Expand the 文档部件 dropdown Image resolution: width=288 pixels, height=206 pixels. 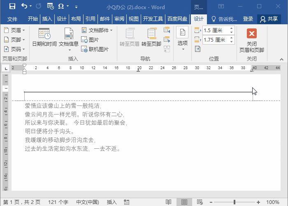[x=97, y=30]
